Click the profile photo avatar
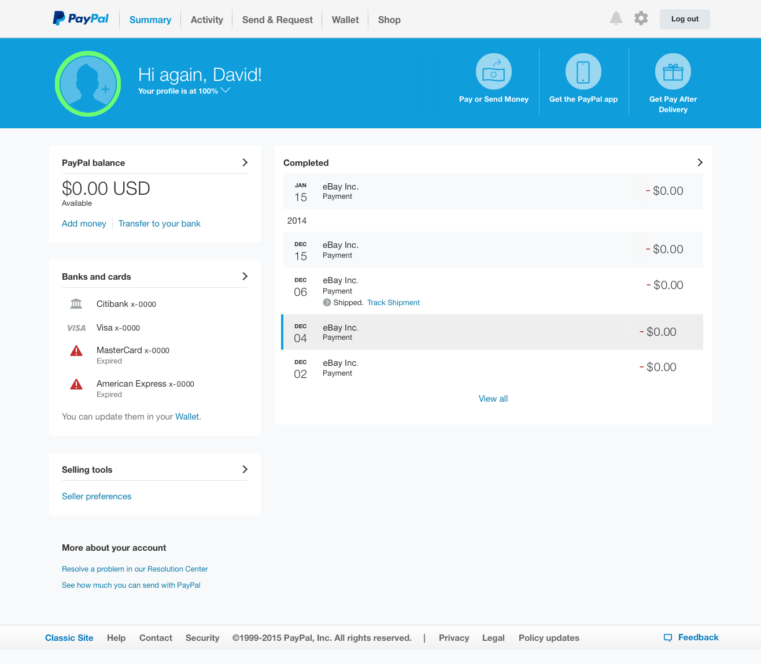Image resolution: width=761 pixels, height=664 pixels. [88, 83]
